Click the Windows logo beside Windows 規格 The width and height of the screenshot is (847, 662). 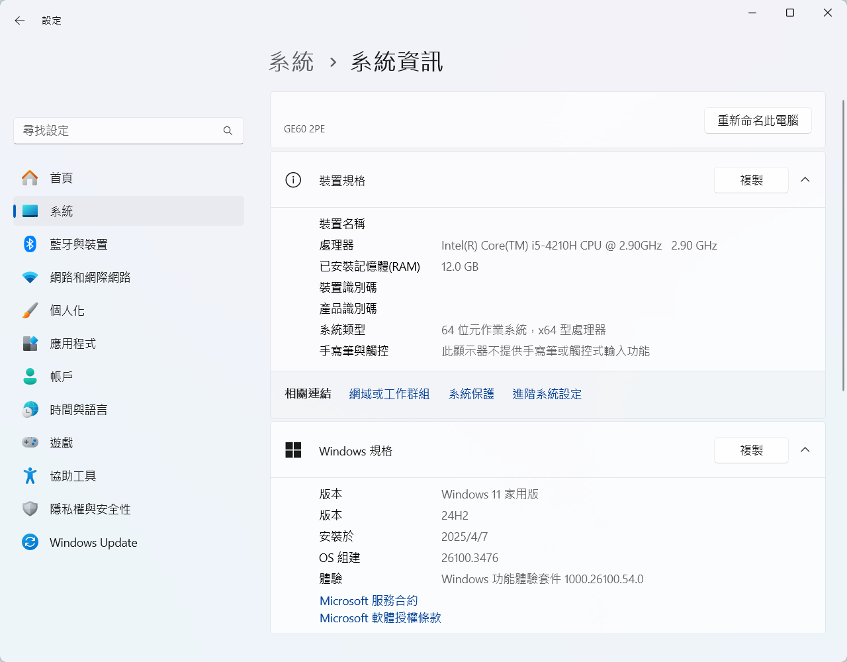293,450
